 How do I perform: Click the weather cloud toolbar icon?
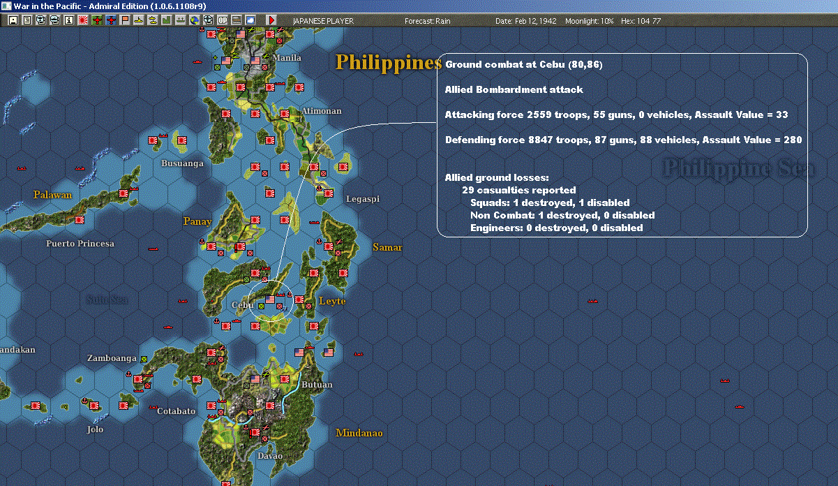[250, 20]
